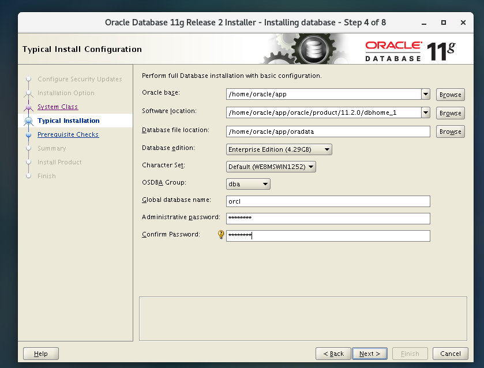Click the Oracle Database 11g logo
The image size is (484, 368).
[411, 51]
